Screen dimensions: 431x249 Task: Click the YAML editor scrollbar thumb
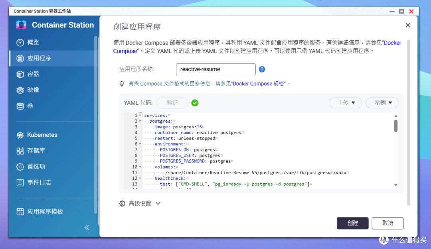tap(396, 126)
